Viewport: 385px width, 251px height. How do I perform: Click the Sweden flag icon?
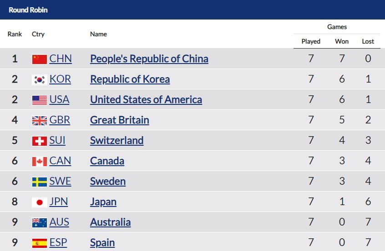click(x=39, y=182)
